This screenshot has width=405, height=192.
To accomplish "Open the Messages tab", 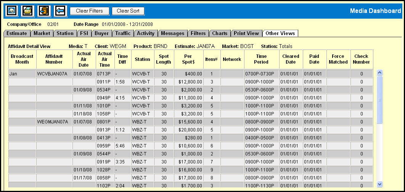I will (x=172, y=34).
